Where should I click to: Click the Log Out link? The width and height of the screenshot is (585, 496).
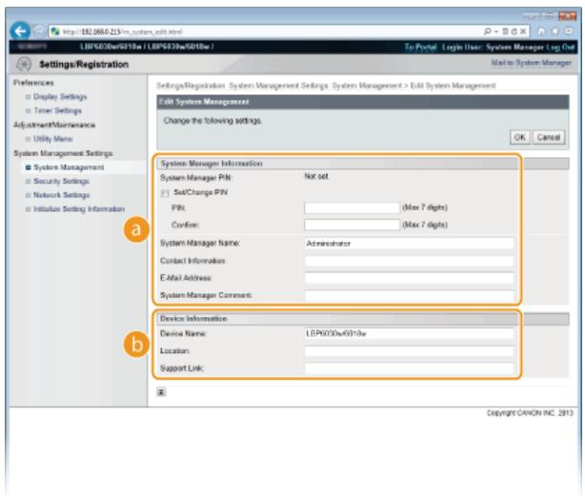[560, 48]
